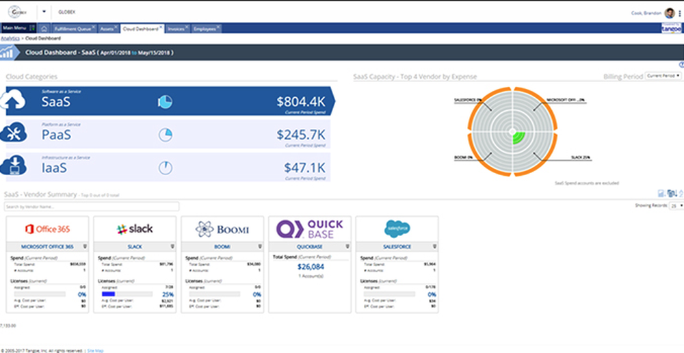This screenshot has width=684, height=353.
Task: Click the sort icon above vendor summary
Action: [672, 194]
